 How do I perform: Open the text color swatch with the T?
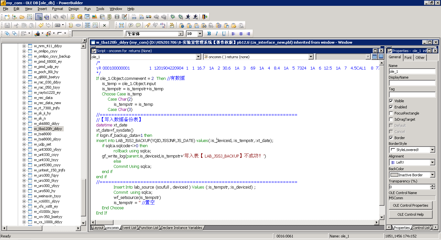coord(38,34)
